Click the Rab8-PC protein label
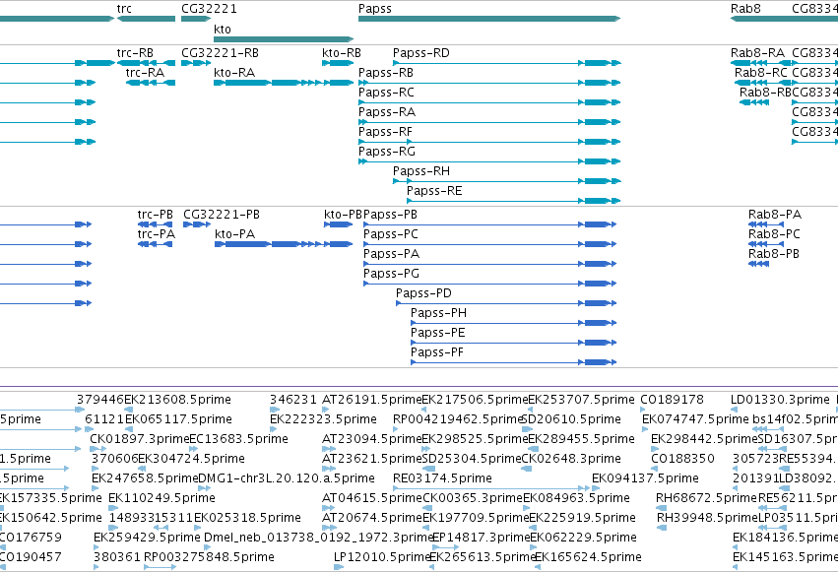 (x=774, y=234)
